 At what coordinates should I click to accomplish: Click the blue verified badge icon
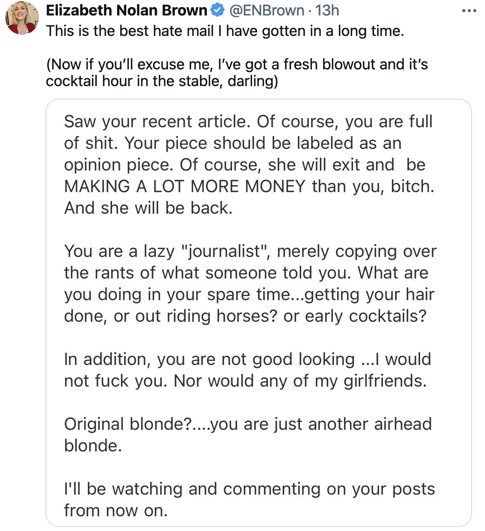coord(217,10)
